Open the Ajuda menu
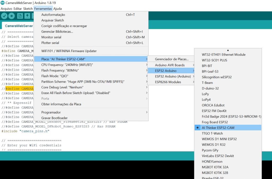The height and width of the screenshot is (179, 272). (57, 8)
